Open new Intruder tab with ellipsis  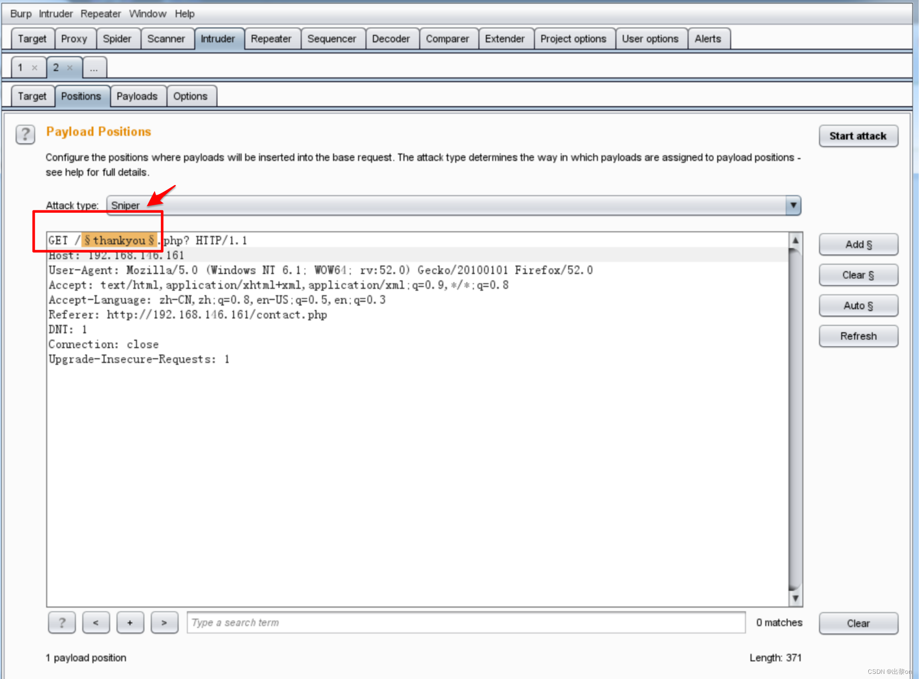[x=94, y=68]
